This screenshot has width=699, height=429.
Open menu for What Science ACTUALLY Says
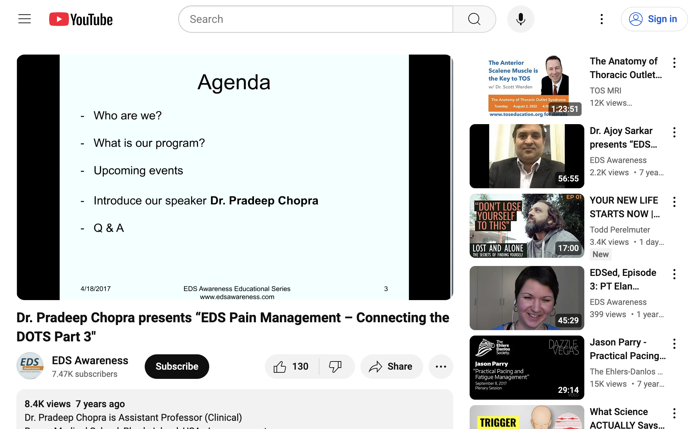pyautogui.click(x=674, y=413)
